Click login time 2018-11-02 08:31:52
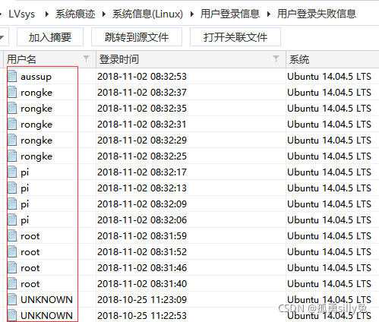 point(142,252)
